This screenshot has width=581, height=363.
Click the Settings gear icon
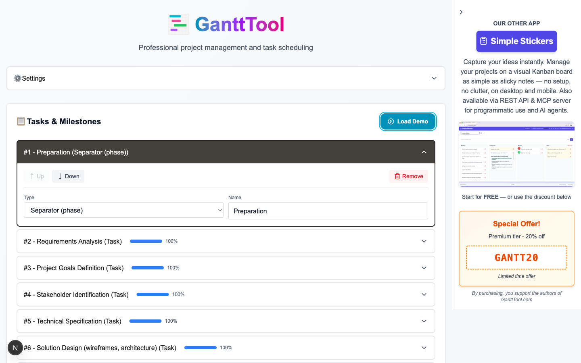tap(17, 78)
